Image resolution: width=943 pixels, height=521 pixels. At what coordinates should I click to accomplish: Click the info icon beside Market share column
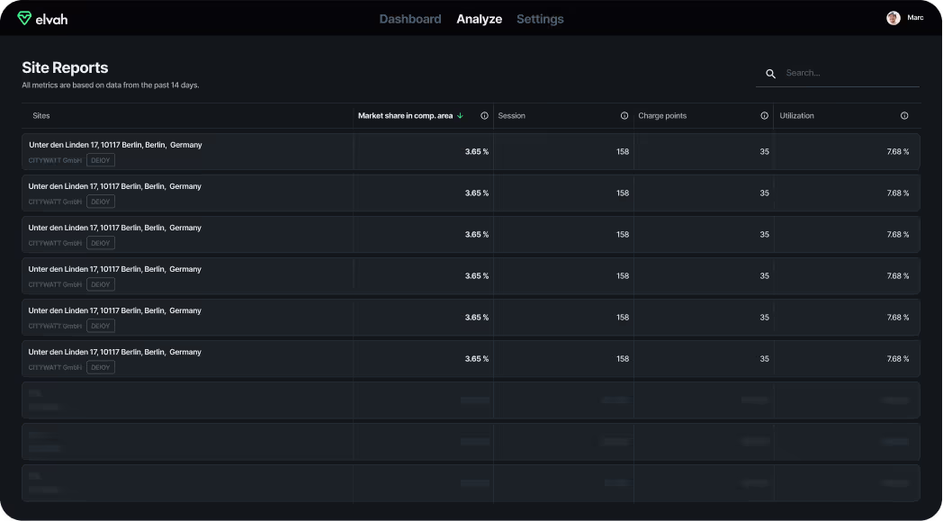click(x=484, y=115)
